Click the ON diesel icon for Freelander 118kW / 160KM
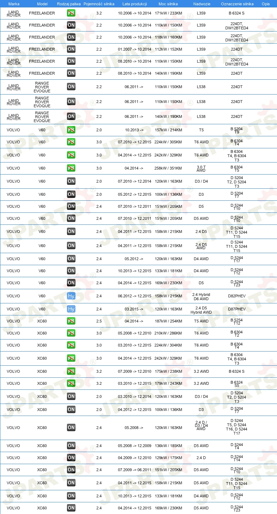277x514 pixels. click(71, 37)
